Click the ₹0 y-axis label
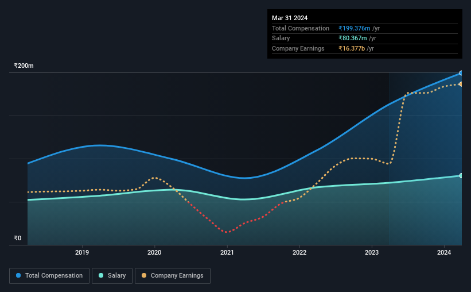Viewport: 471px width, 292px height. click(18, 238)
